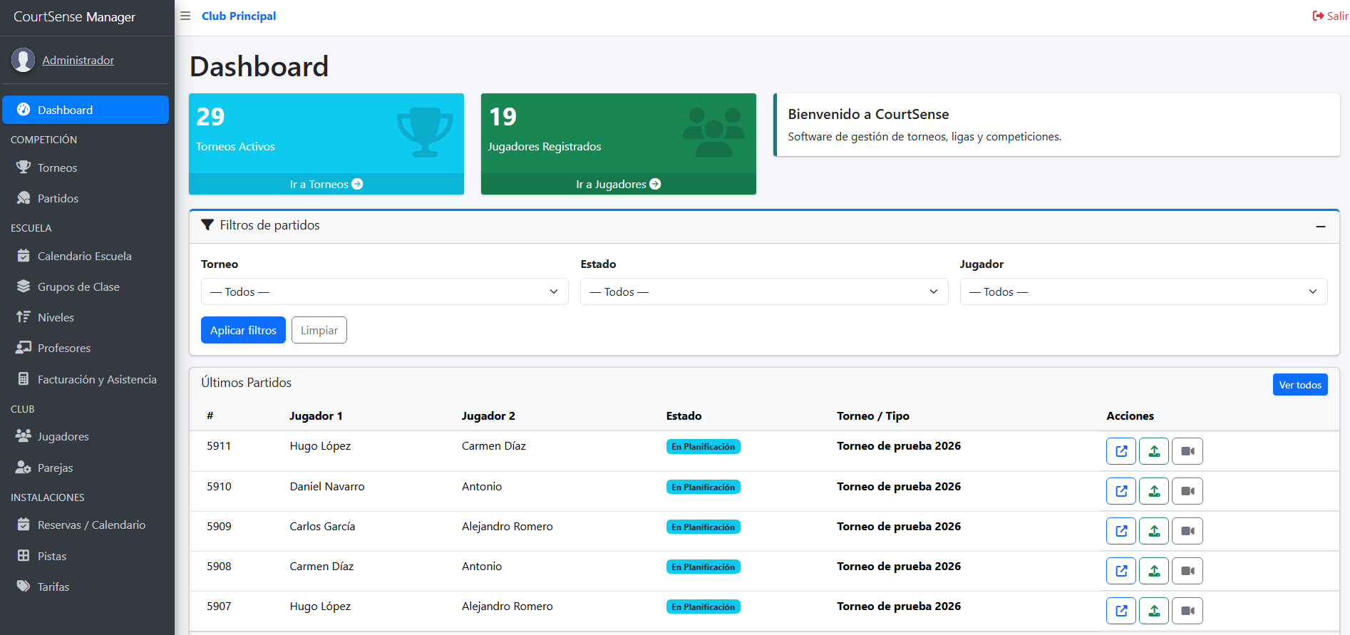1350x635 pixels.
Task: Click the Ver todos button
Action: click(x=1300, y=385)
